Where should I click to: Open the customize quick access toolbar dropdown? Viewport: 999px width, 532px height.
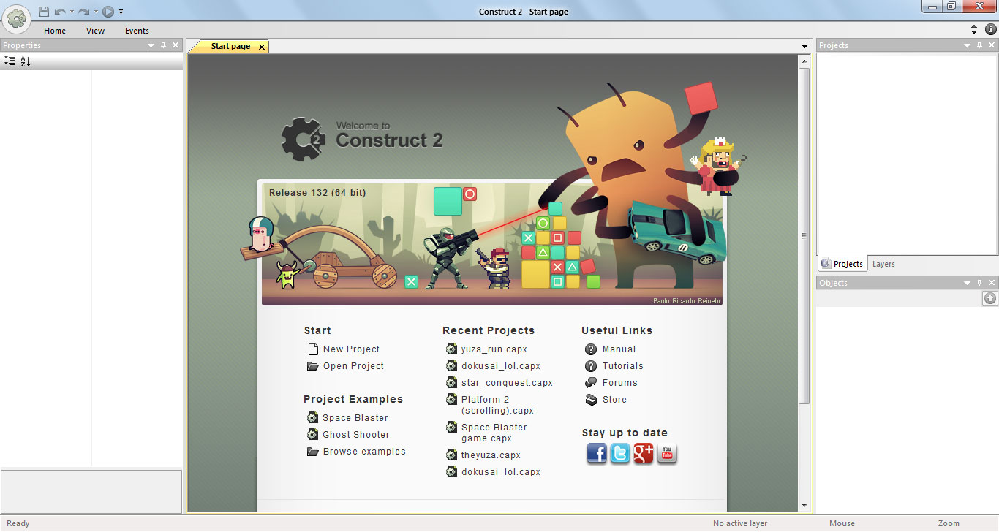click(x=121, y=12)
